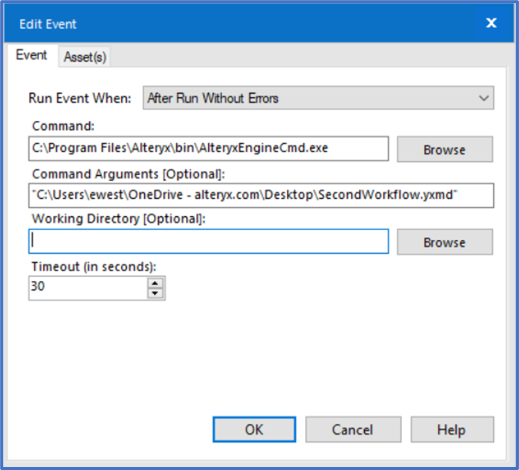Viewport: 519px width, 470px height.
Task: Close the Edit Event dialog with X
Action: [x=491, y=23]
